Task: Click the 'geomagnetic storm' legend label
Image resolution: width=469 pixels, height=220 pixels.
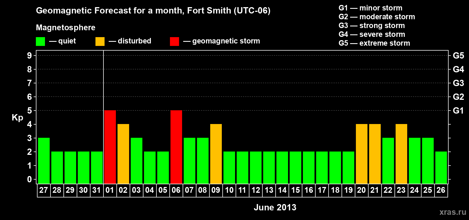Action: pos(226,41)
